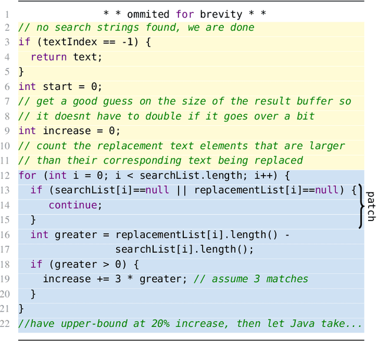This screenshot has width=377, height=341.
Task: Click the "have upper-bound at 20% increase" comment
Action: tap(190, 323)
